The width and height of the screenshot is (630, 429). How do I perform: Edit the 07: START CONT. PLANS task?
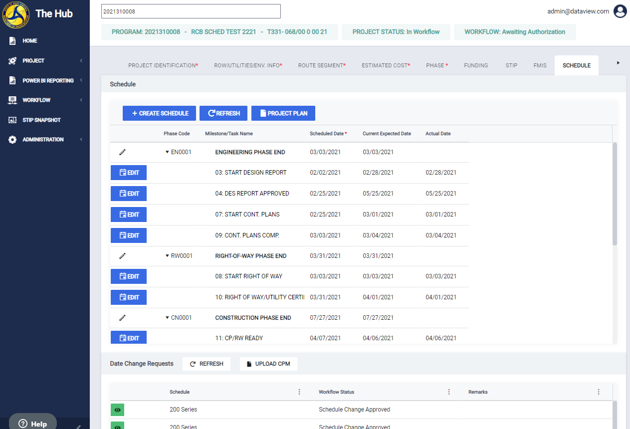tap(129, 214)
